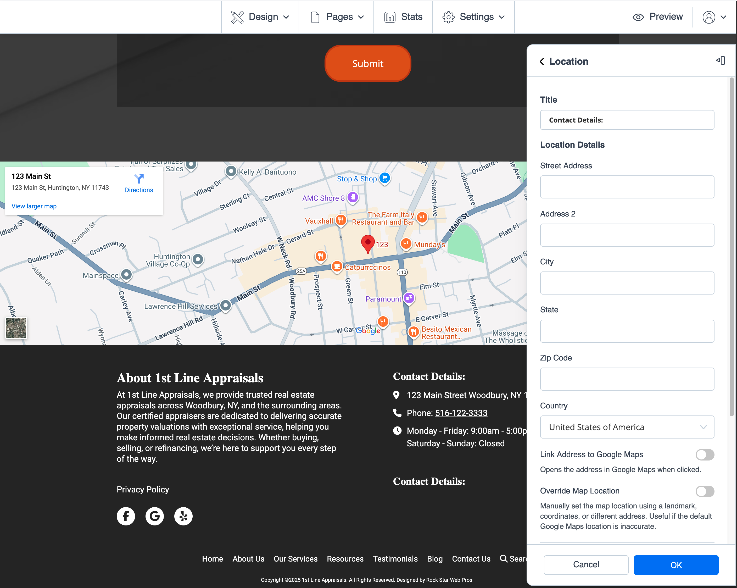Open Testimonials footer link
737x588 pixels.
coord(395,559)
